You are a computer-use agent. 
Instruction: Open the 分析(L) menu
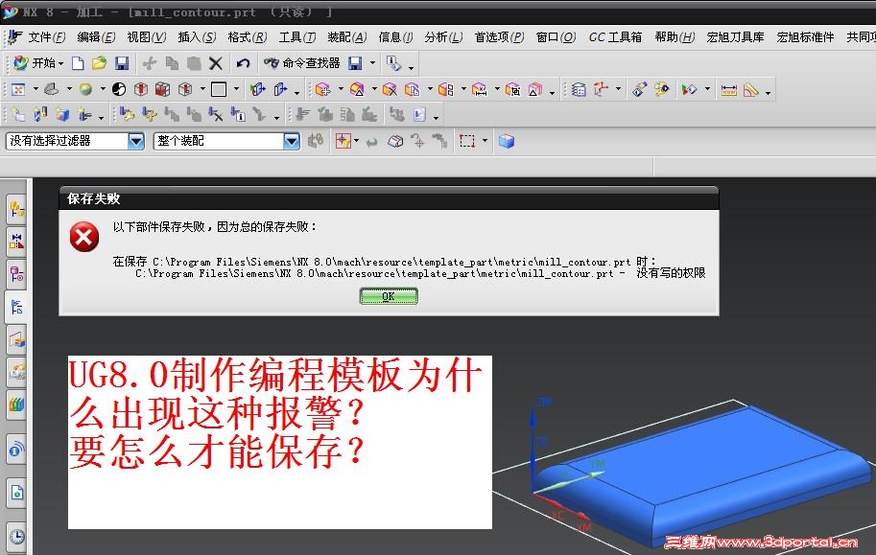[x=443, y=37]
